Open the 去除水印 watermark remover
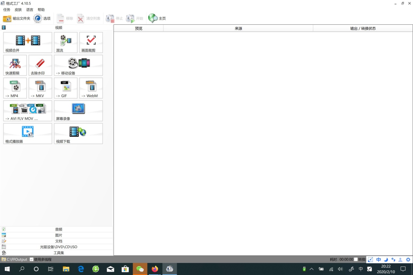The width and height of the screenshot is (413, 275). [x=40, y=65]
